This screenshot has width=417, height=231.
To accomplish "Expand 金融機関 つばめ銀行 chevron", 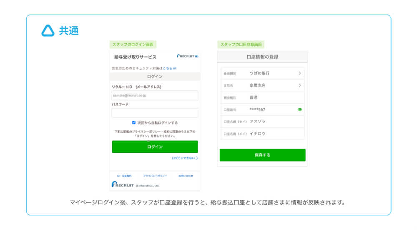I will 299,73.
